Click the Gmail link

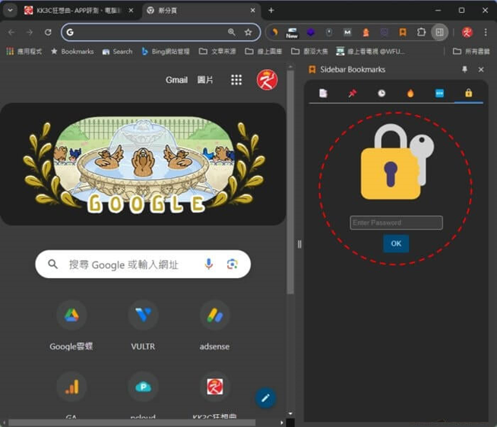point(176,80)
